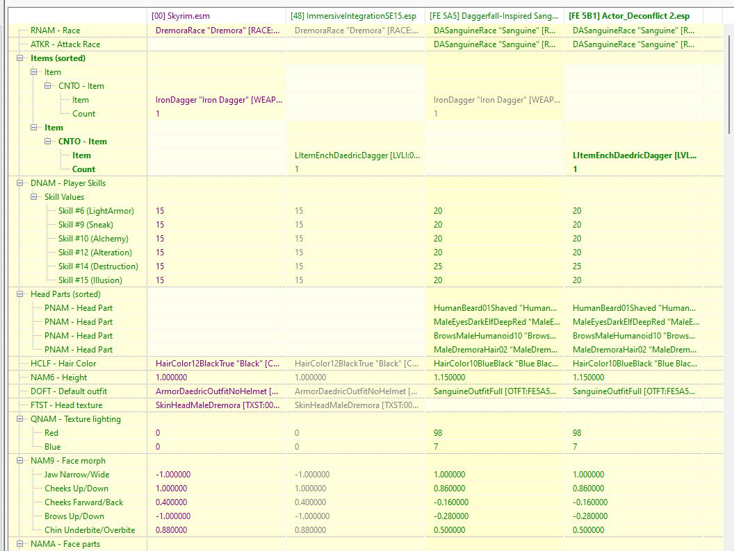
Task: Select the Daggerfall-Inspired Sang... column header
Action: click(x=494, y=16)
